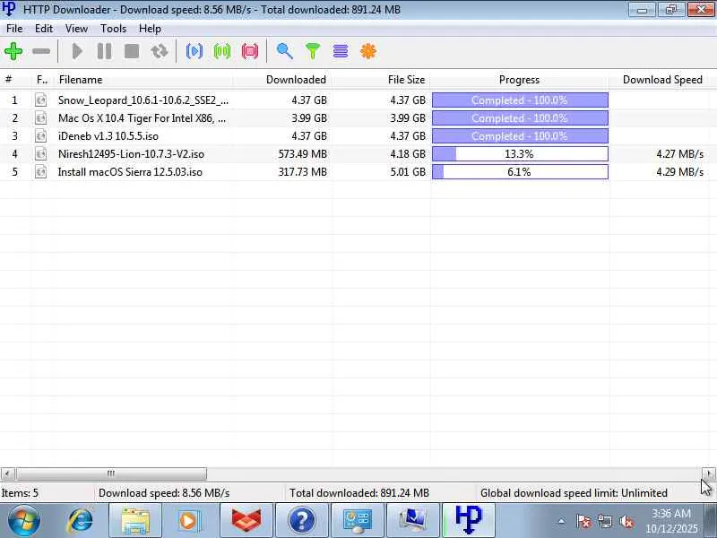Screen dimensions: 717x538
Task: Click the 4.27 MB/s download speed cell
Action: point(679,153)
